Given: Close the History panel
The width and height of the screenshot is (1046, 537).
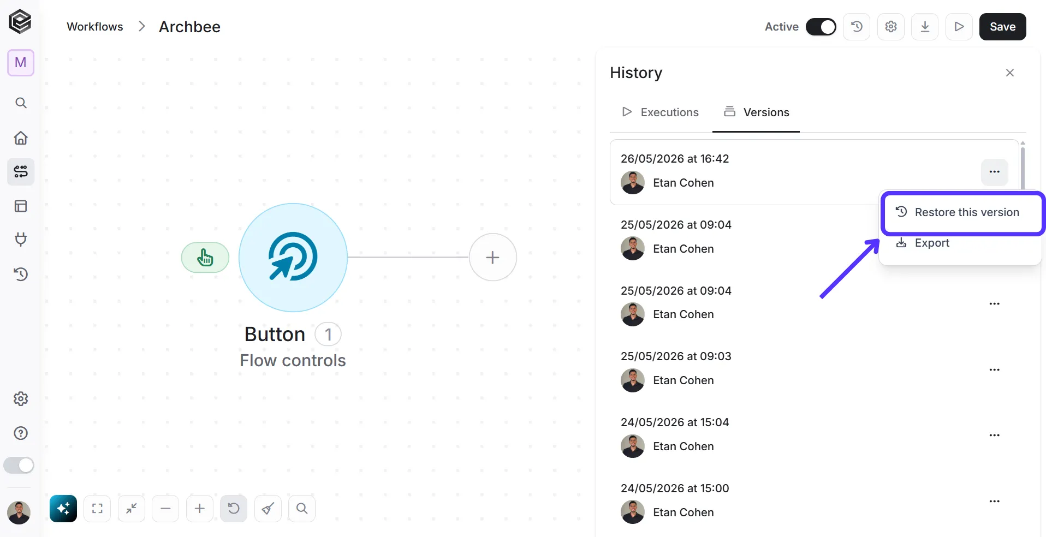Looking at the screenshot, I should [x=1010, y=73].
